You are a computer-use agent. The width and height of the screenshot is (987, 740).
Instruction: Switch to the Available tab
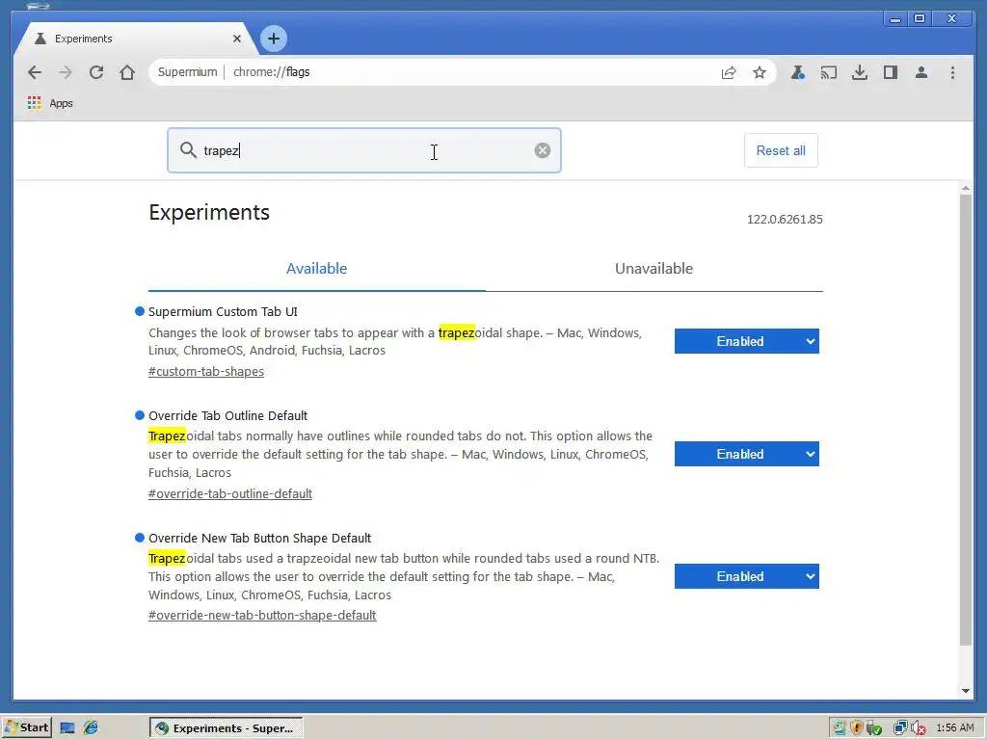[316, 269]
